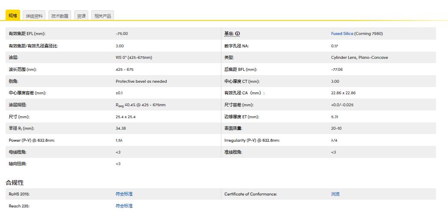
Task: Open the 技术数据 tab
Action: click(60, 16)
